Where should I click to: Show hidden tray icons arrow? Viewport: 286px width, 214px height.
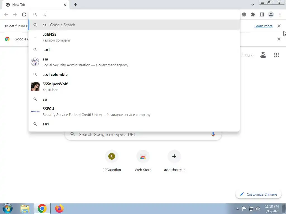pos(237,209)
